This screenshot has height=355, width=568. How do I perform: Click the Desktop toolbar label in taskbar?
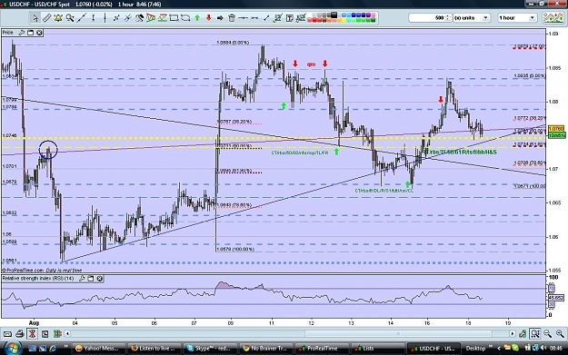point(475,349)
